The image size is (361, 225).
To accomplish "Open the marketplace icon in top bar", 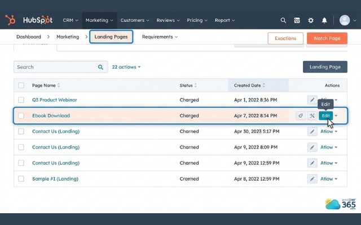I will [297, 20].
